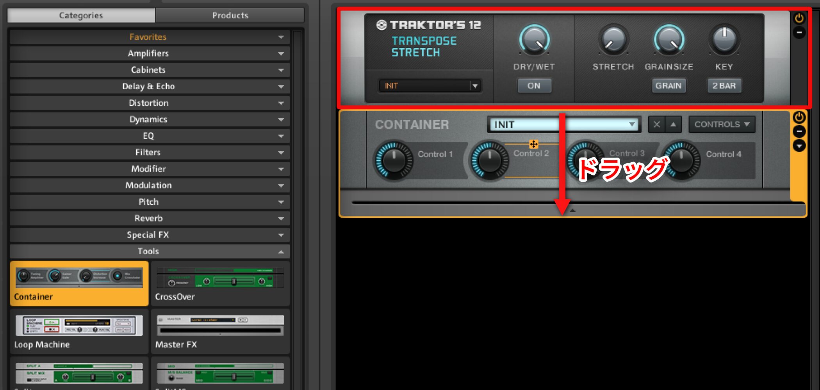Click the Dry/Wet knob
Screen dimensions: 820x390
tap(534, 40)
